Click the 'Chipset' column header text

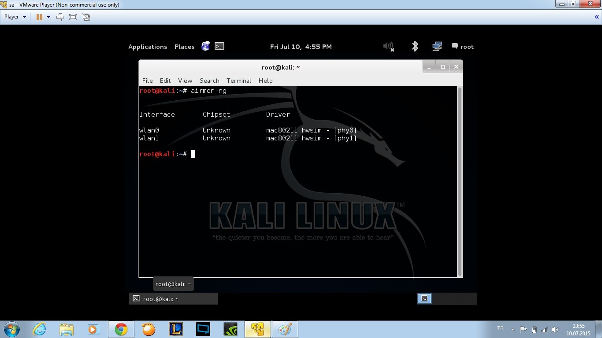216,114
